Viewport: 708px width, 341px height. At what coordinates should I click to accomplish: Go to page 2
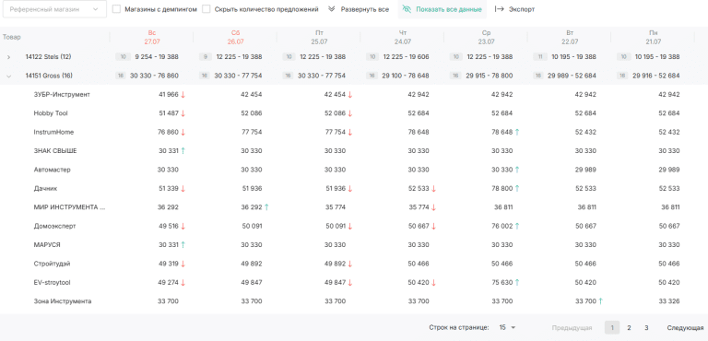[629, 327]
